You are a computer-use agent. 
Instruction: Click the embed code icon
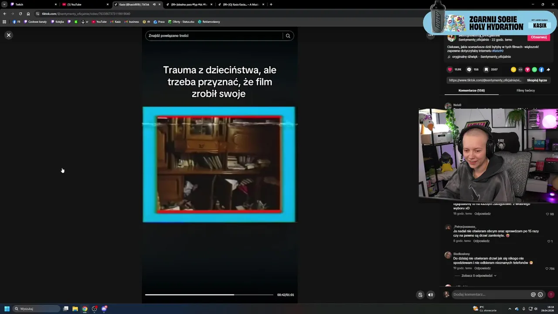pyautogui.click(x=521, y=69)
